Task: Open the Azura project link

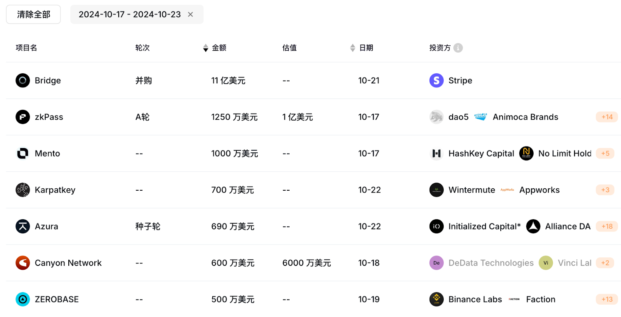Action: click(x=47, y=226)
